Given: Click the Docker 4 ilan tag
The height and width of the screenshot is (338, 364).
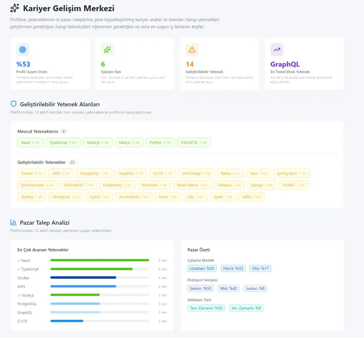Looking at the screenshot, I should 32,173.
